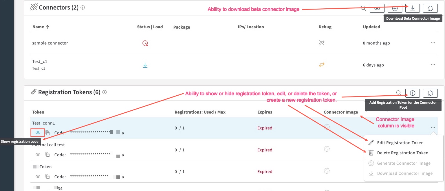This screenshot has width=445, height=191.
Task: Refresh the Connectors list
Action: 430,8
